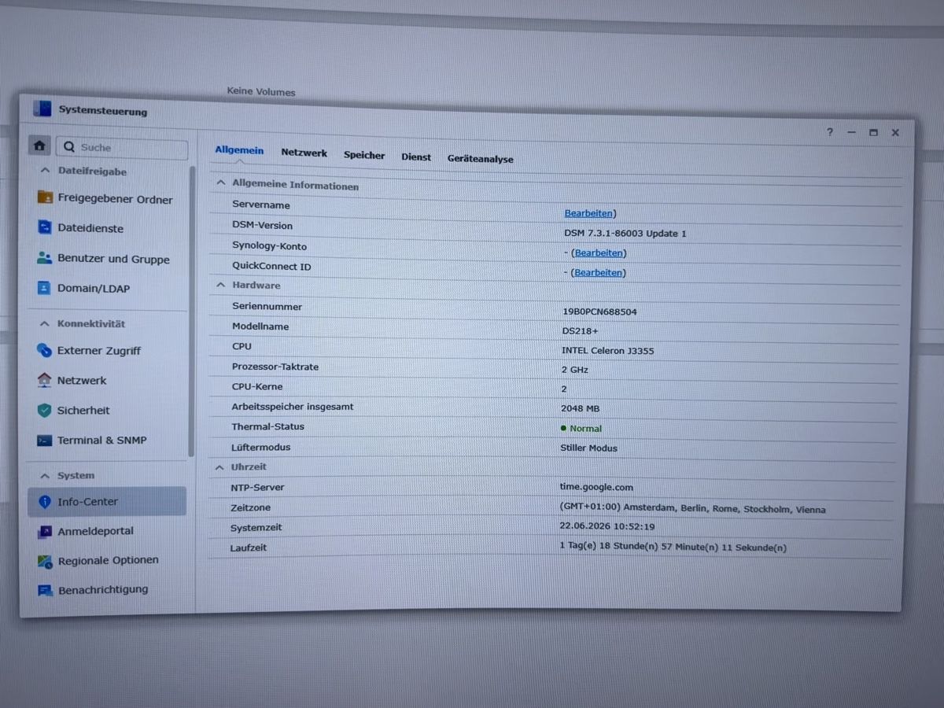
Task: Click the sidebar vertical scrollbar
Action: click(191, 311)
